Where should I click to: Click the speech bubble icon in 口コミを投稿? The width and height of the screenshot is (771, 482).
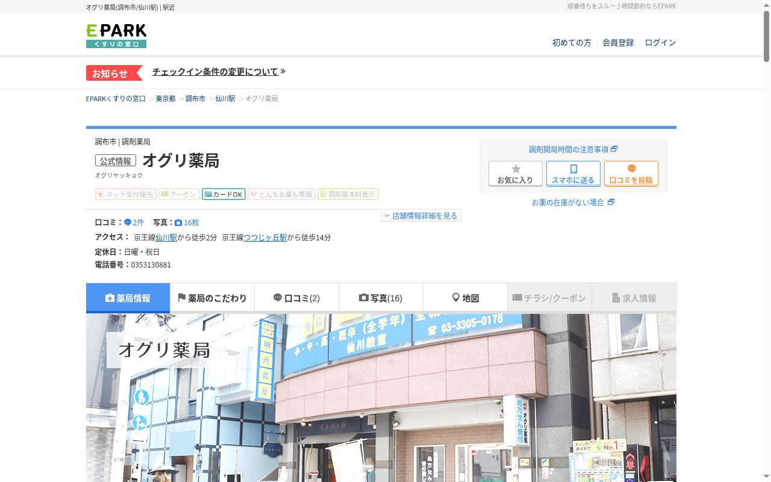631,169
